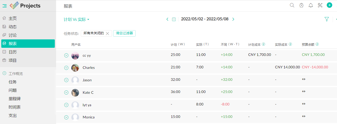Open the timer stopwatch icon
This screenshot has width=337, height=124.
click(x=301, y=5)
